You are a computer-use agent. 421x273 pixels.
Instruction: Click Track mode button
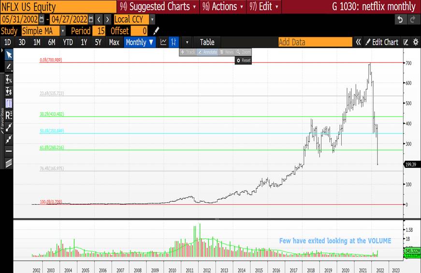188,52
